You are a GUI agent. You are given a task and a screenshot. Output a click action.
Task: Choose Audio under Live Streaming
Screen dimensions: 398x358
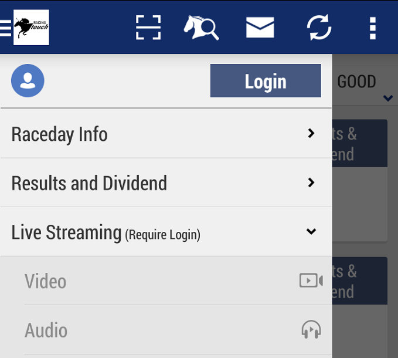[46, 330]
